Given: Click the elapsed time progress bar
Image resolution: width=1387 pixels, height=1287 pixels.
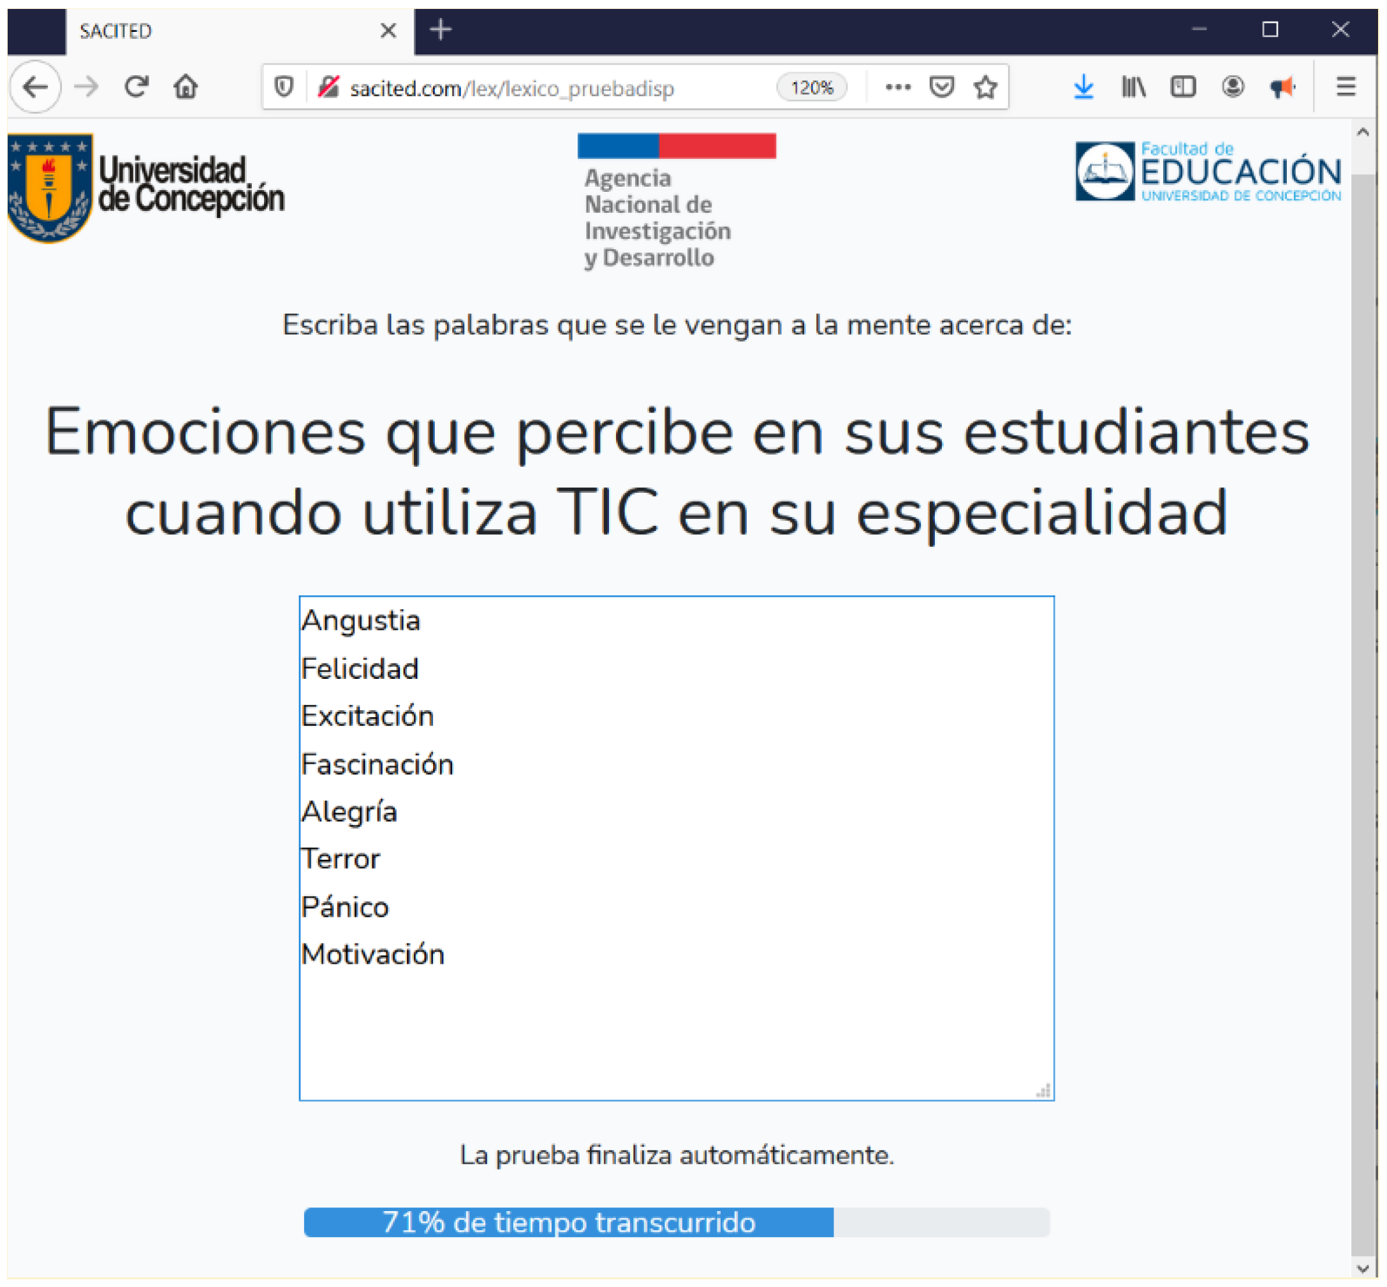Looking at the screenshot, I should point(676,1222).
